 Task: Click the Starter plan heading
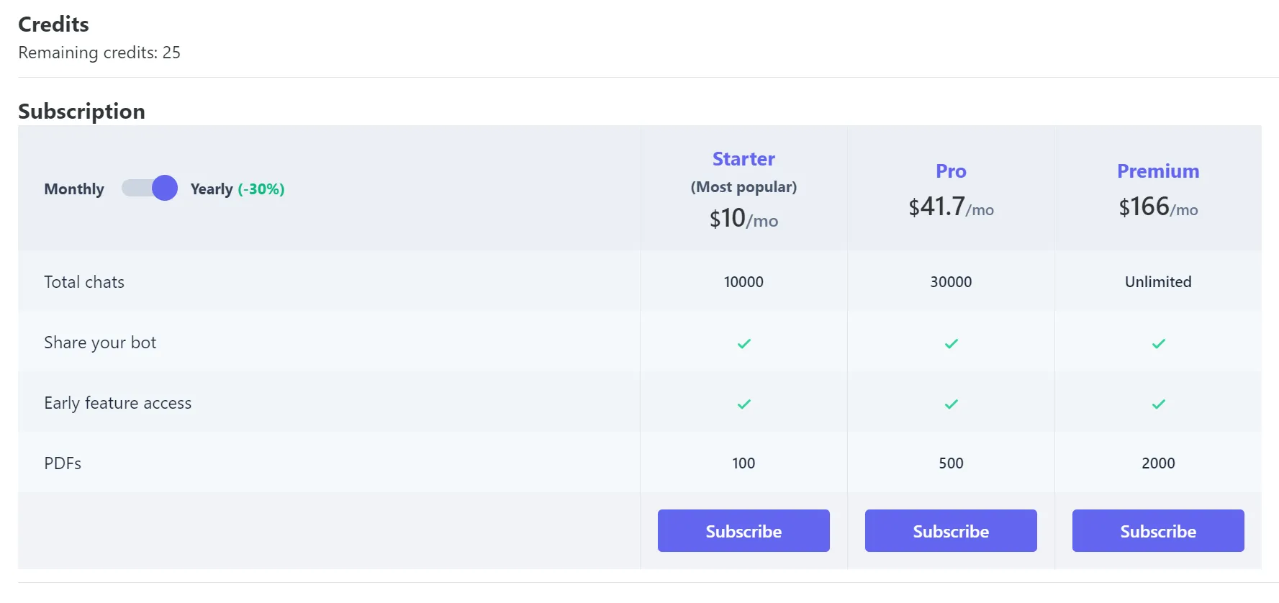click(x=744, y=159)
